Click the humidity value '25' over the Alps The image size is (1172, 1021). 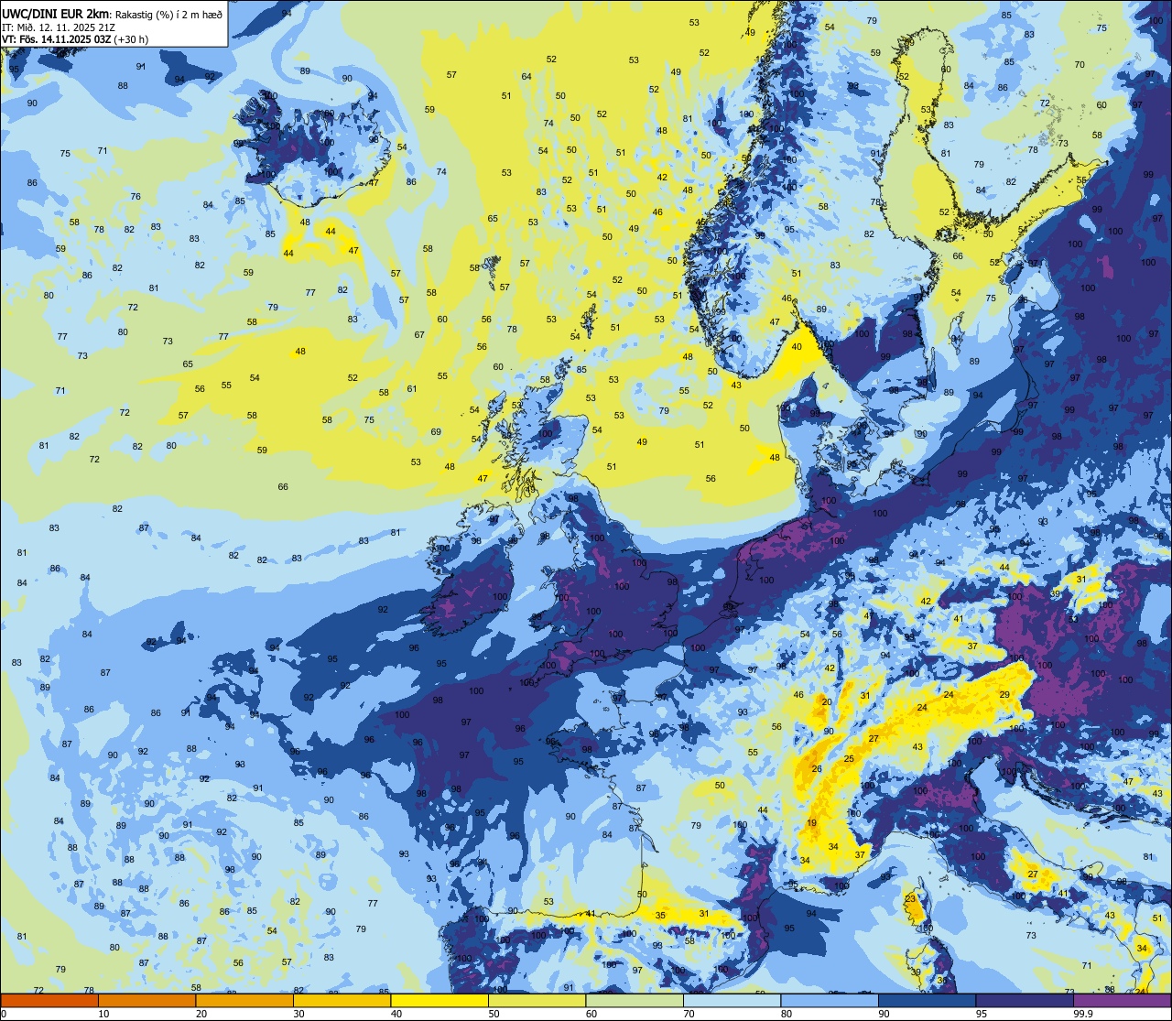point(849,759)
